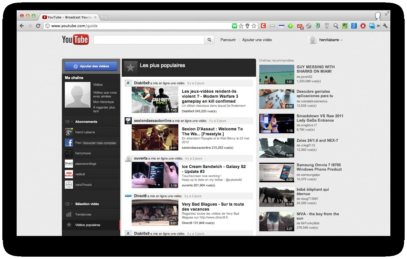Click the Facebook icon in the sidebar
Viewport: 407px width, 259px height.
[x=69, y=143]
